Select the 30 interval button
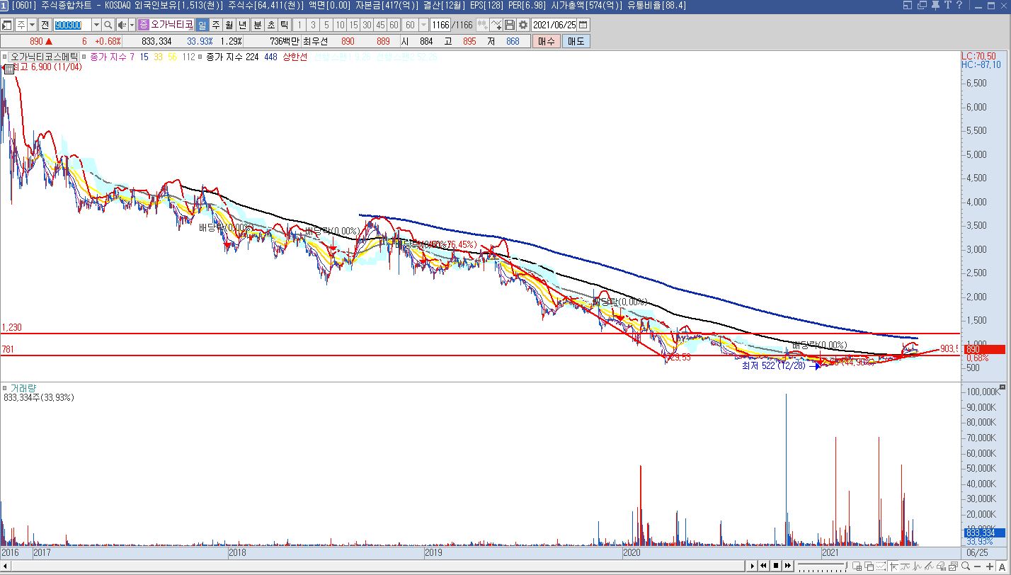The image size is (1011, 575). (x=367, y=25)
